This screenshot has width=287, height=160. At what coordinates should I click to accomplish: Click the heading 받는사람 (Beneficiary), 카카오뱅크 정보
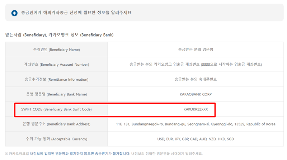tap(59, 35)
